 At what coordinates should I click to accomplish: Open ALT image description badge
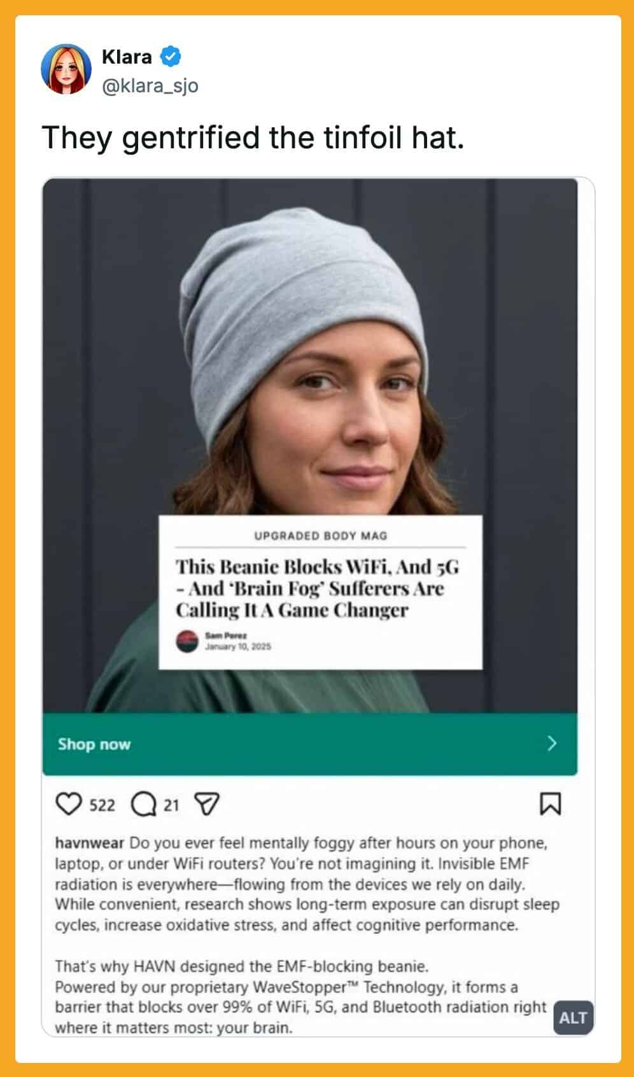[x=573, y=1018]
